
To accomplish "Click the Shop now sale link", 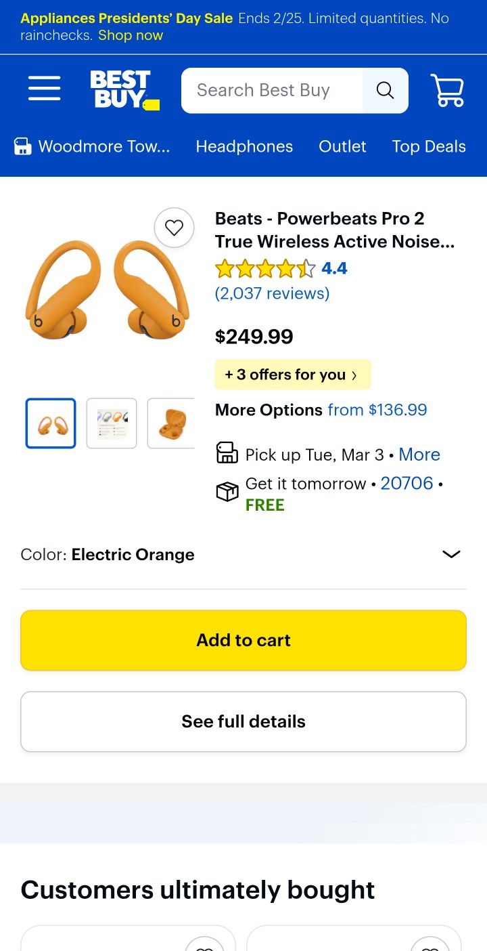I will [x=131, y=35].
